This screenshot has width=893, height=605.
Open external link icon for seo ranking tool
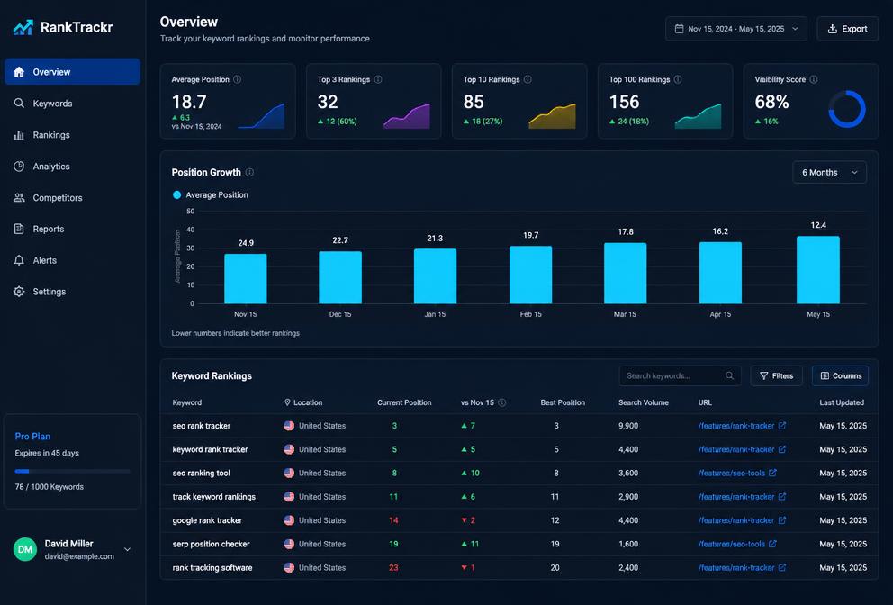pos(773,473)
